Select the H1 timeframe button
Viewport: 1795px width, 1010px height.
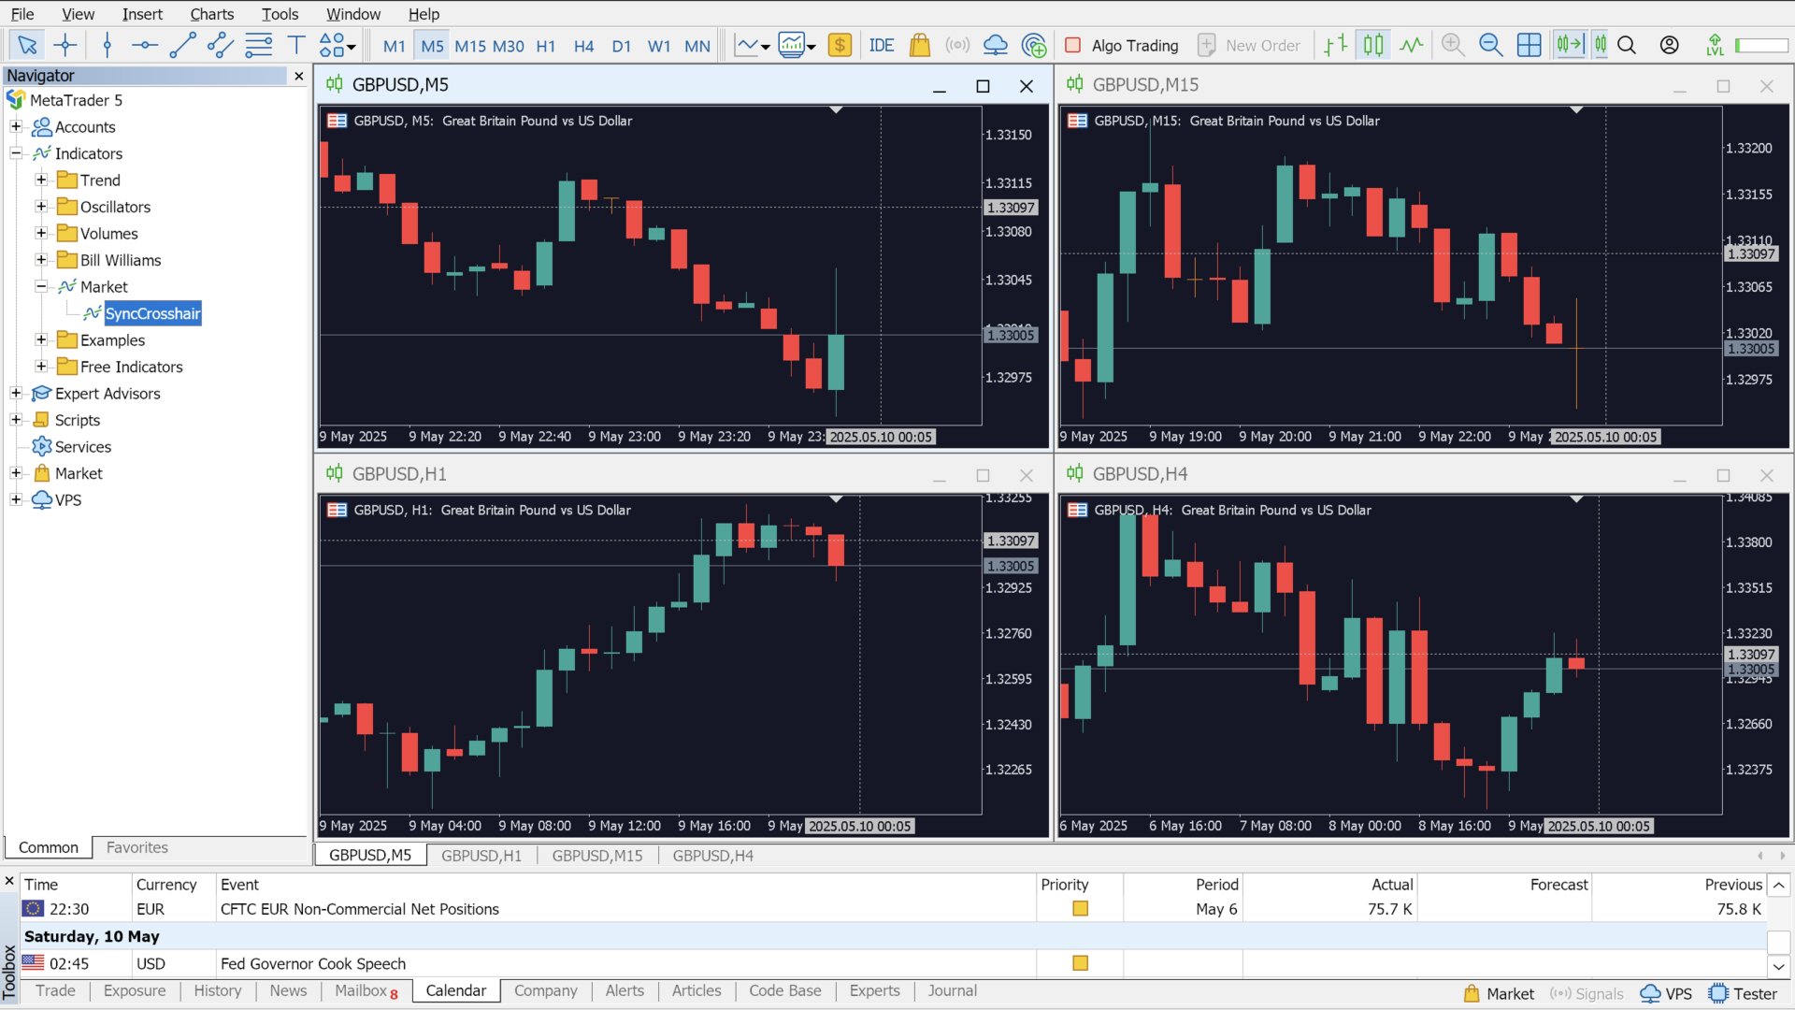pos(546,46)
